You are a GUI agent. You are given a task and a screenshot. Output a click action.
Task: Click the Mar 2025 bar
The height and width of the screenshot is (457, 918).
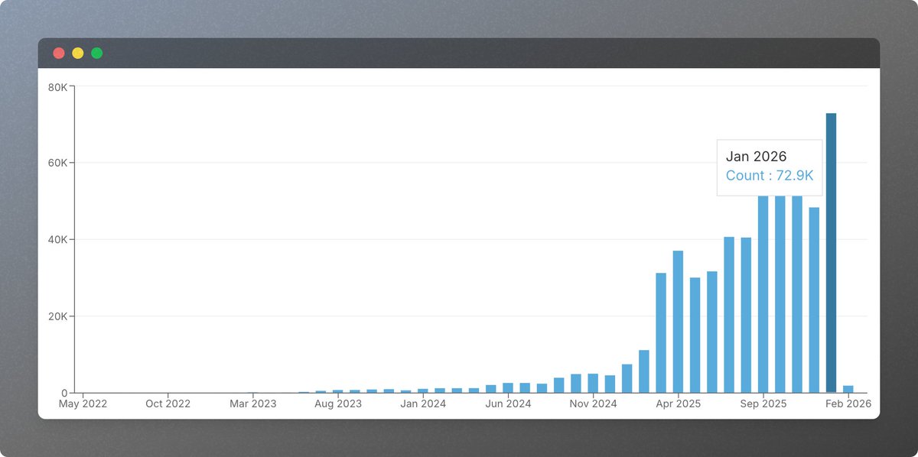pos(661,332)
